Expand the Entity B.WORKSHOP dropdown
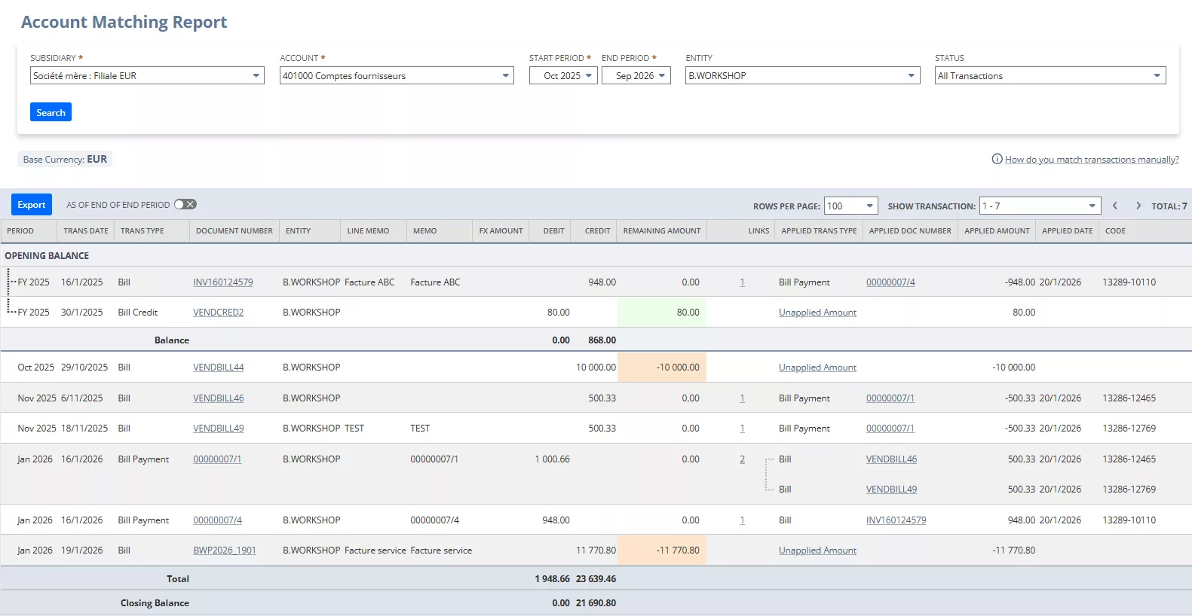 (802, 75)
